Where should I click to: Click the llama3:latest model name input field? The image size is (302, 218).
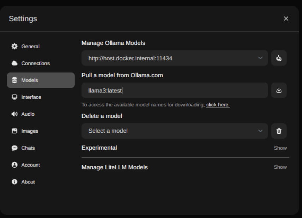175,90
